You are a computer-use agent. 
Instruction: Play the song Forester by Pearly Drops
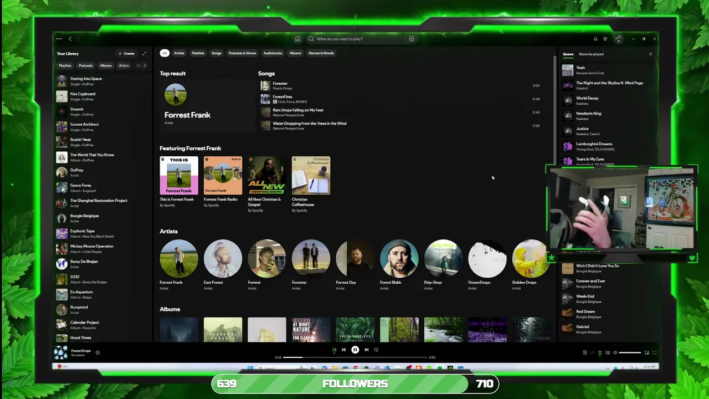400,85
